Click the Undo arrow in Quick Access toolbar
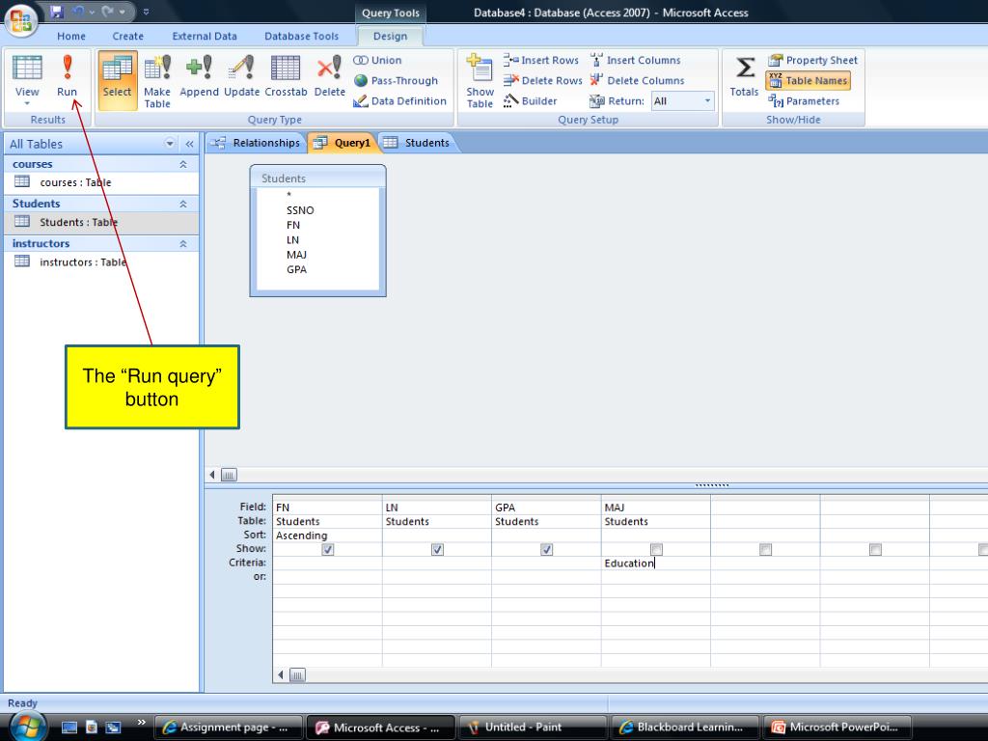Viewport: 988px width, 741px height. click(x=78, y=12)
